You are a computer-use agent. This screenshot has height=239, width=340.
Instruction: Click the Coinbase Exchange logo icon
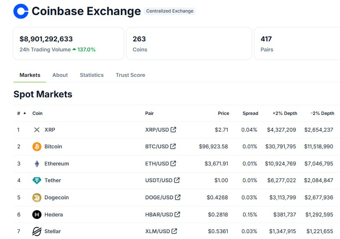(x=21, y=11)
